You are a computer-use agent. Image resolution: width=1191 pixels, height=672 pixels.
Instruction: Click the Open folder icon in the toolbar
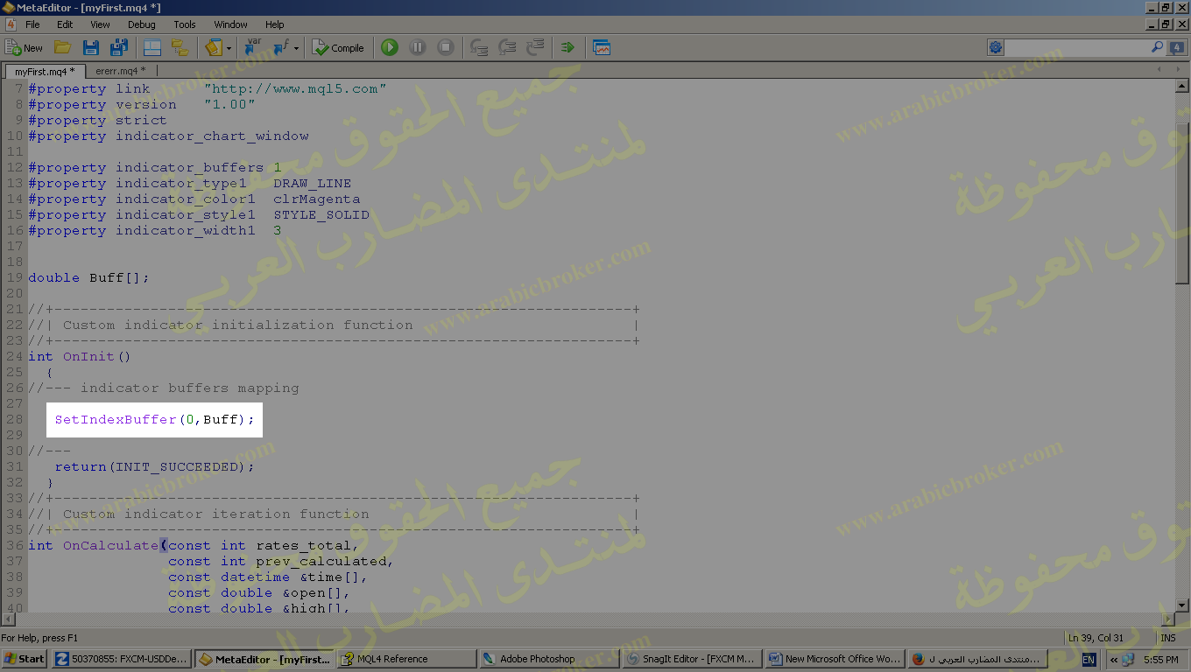coord(62,47)
